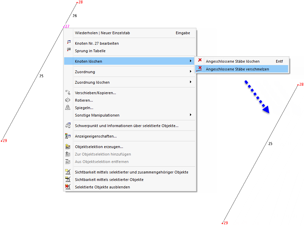This screenshot has width=304, height=226.
Task: Click the add to object selection icon
Action: [68, 154]
